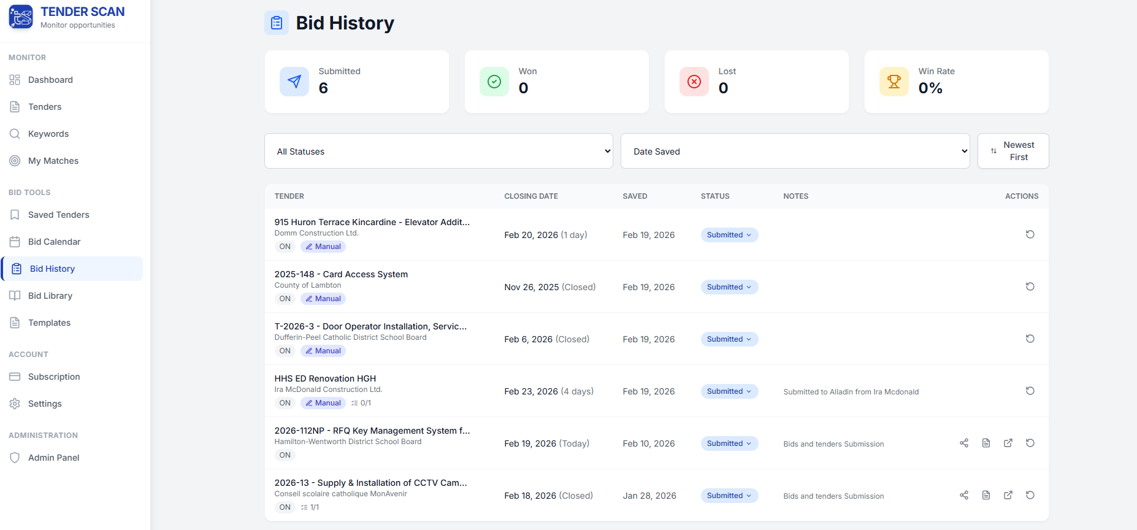Screen dimensions: 1137x530
Task: Open RFQ Key Management tender externally
Action: tap(1008, 443)
